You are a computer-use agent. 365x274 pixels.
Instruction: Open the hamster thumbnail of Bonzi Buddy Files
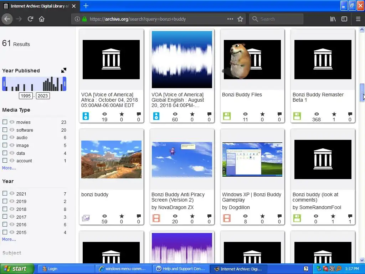pyautogui.click(x=252, y=60)
